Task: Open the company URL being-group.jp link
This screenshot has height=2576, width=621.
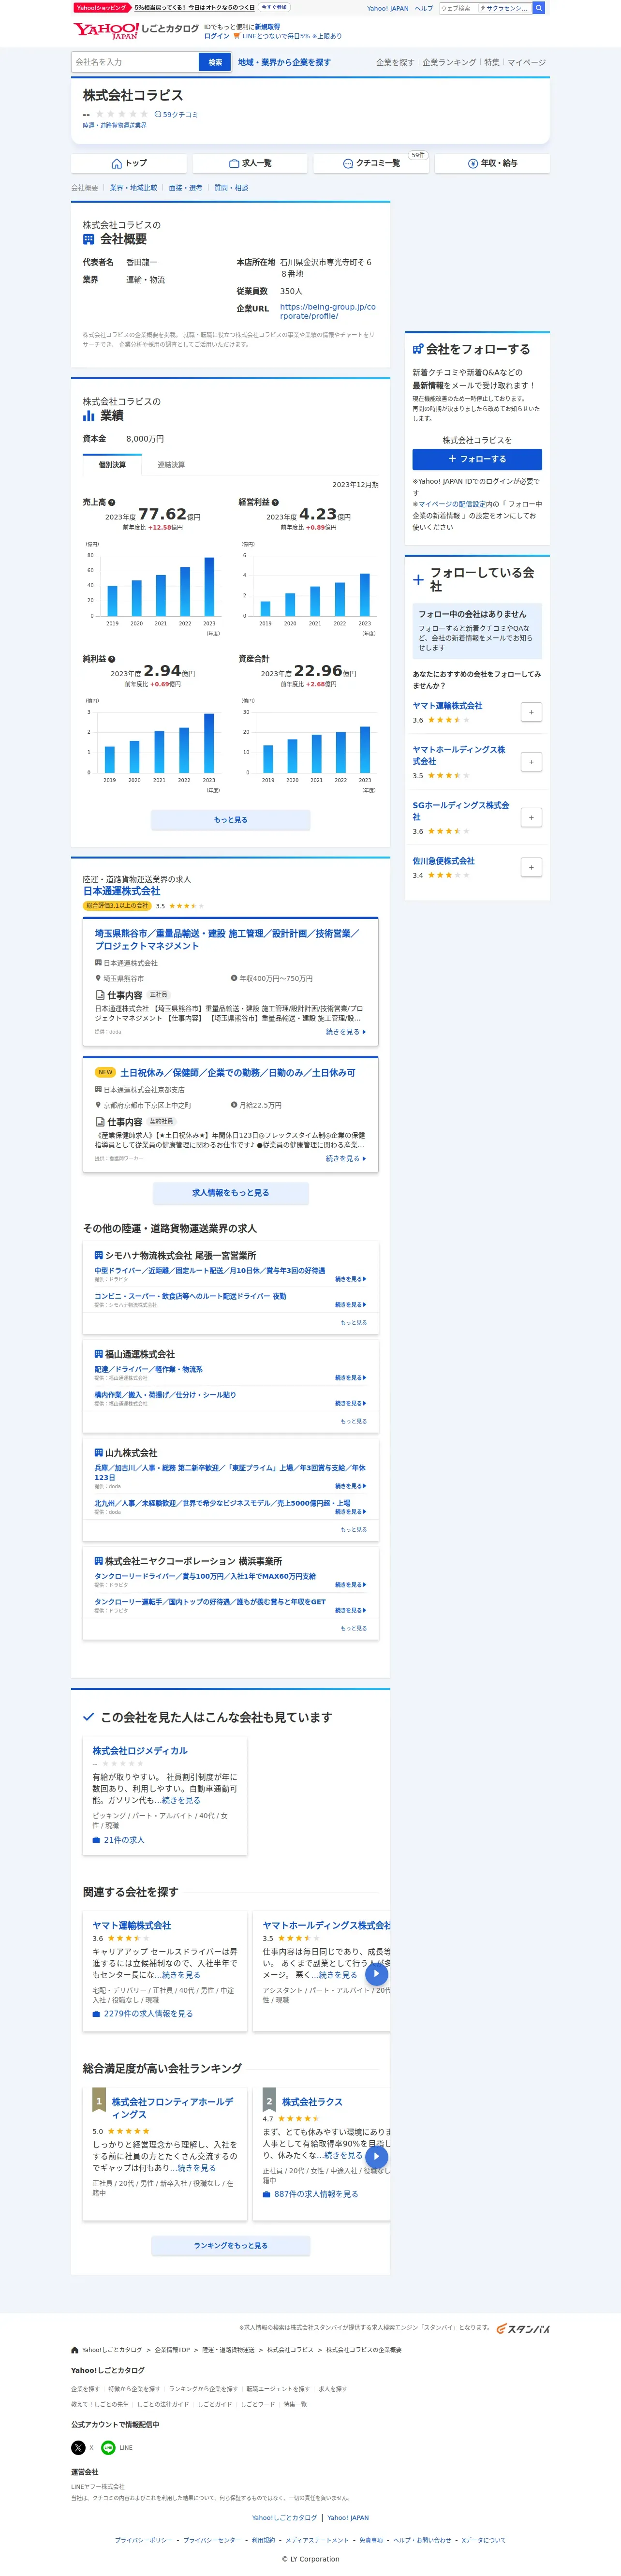Action: (328, 311)
